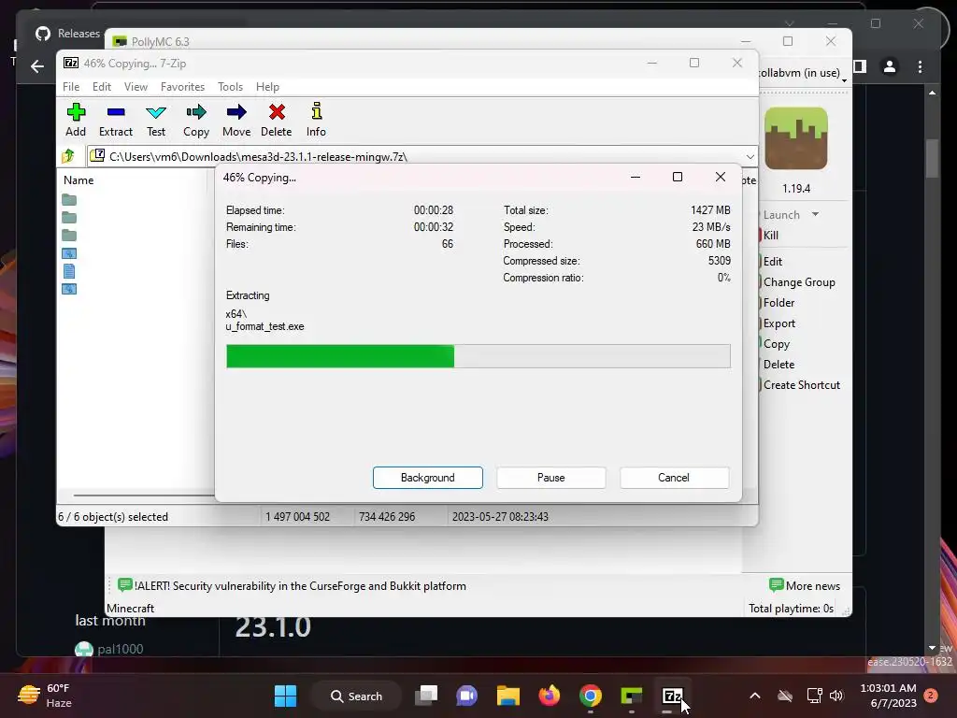Open Task View on the taskbar
The image size is (957, 718).
[x=426, y=696]
